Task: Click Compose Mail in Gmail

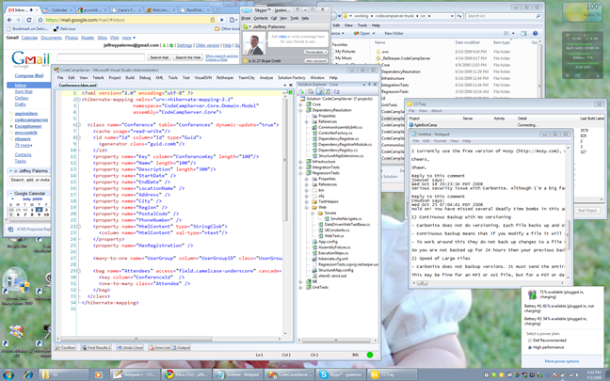Action: pos(29,76)
